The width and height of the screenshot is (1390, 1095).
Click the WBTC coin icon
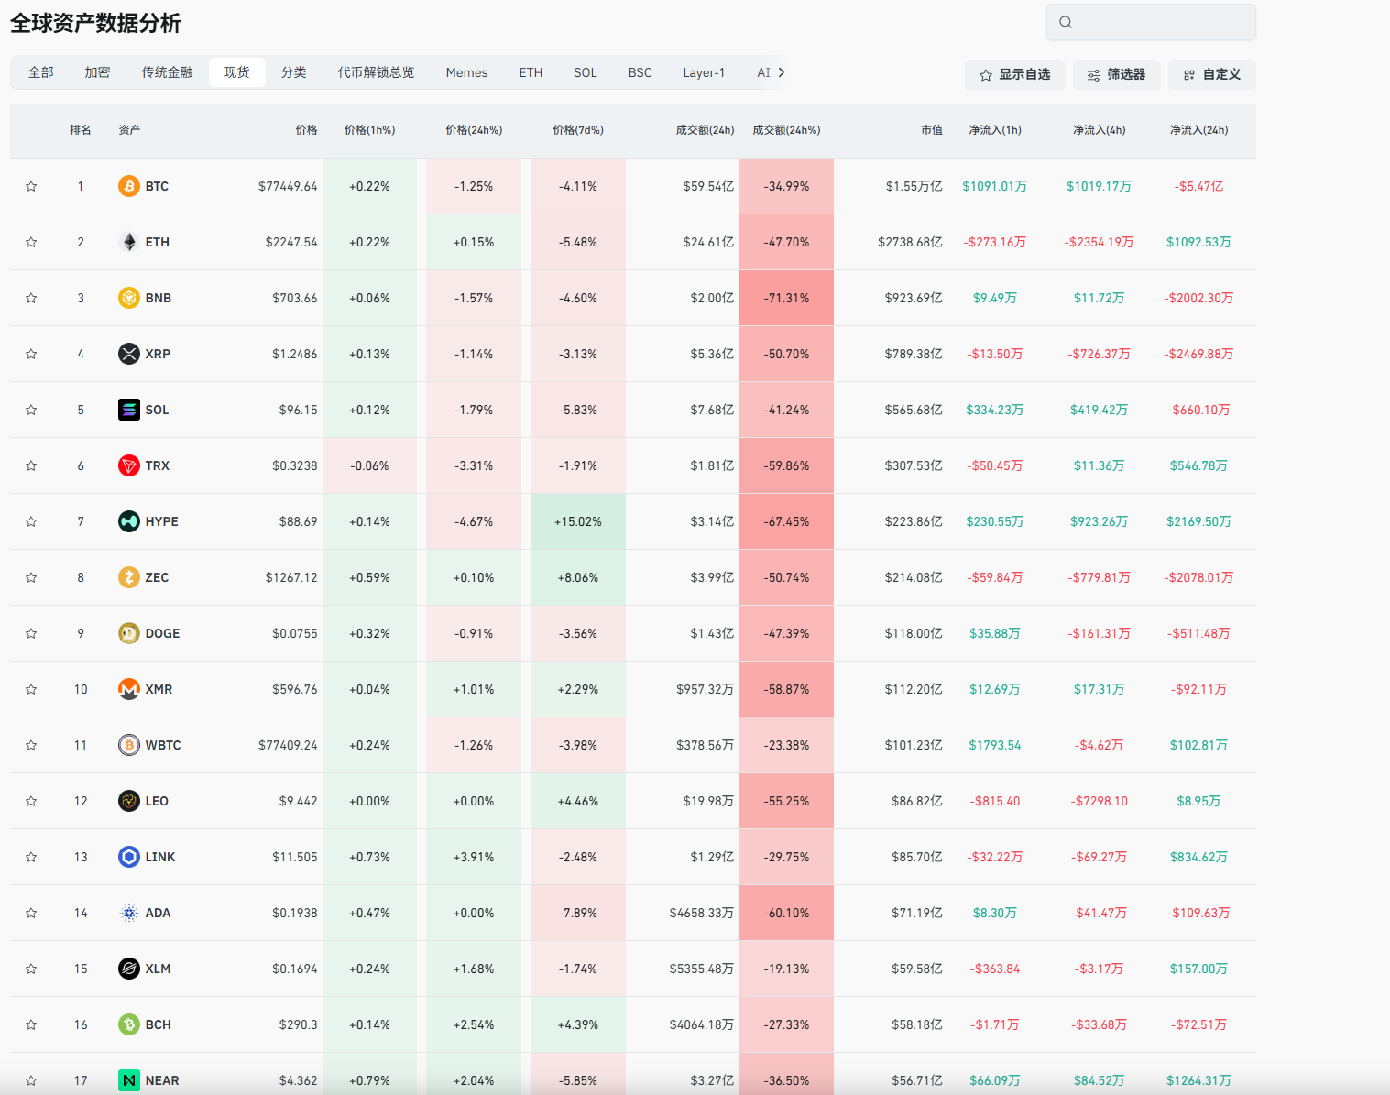pos(129,745)
